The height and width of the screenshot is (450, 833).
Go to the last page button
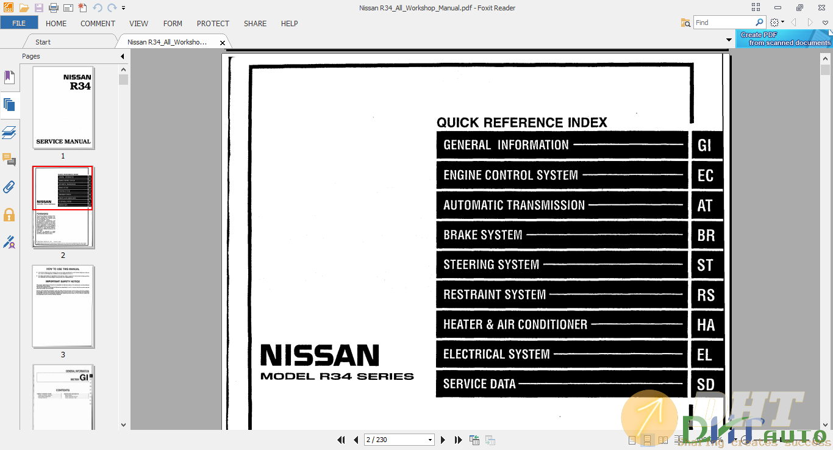point(457,440)
